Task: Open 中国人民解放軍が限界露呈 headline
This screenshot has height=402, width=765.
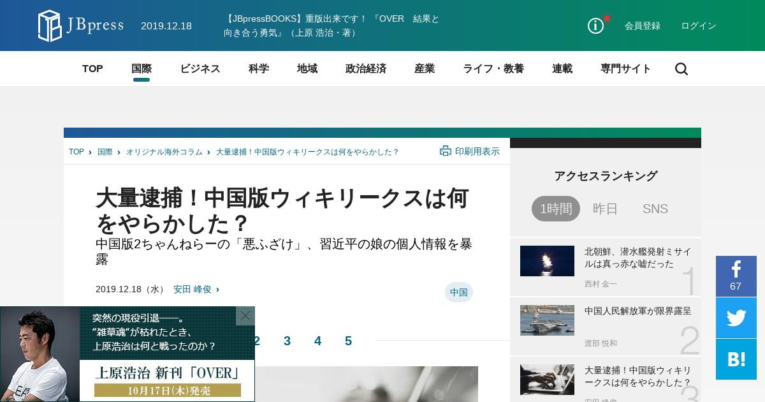Action: point(637,311)
